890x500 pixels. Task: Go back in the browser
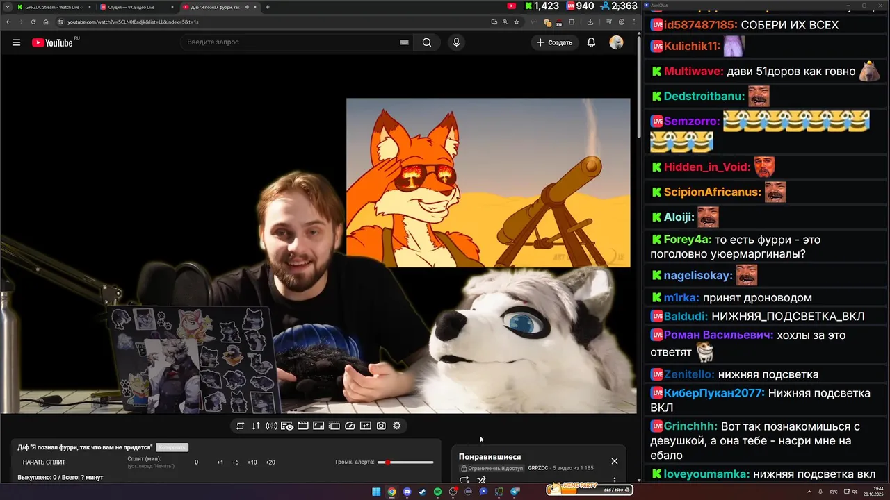(8, 22)
